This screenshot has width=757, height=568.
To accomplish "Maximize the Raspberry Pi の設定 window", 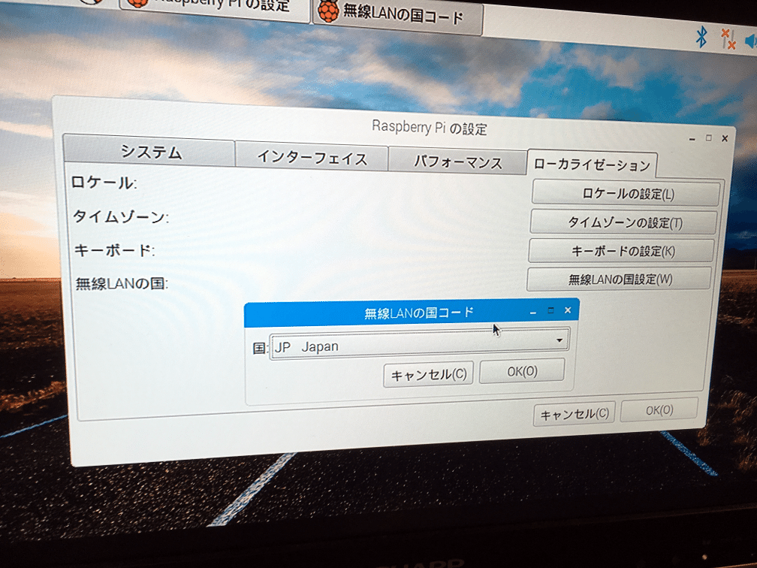I will click(x=709, y=138).
